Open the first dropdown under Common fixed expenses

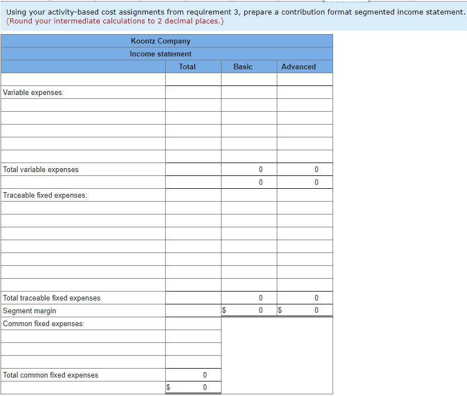[x=83, y=336]
